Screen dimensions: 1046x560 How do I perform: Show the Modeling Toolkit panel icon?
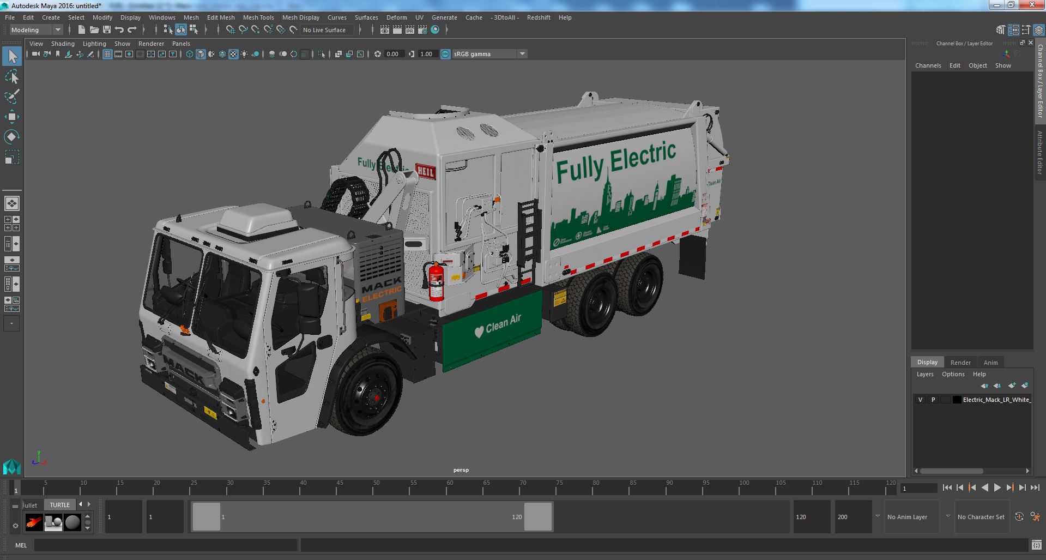(1001, 29)
